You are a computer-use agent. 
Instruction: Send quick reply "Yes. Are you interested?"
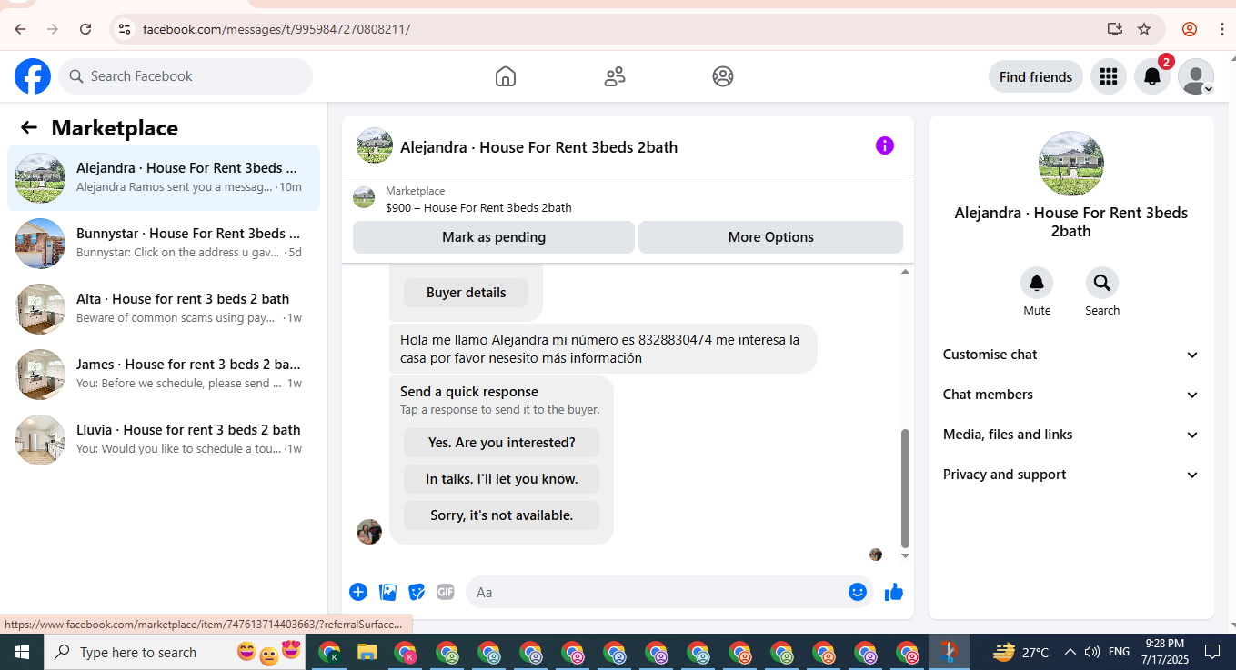coord(502,443)
